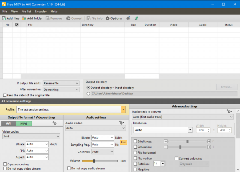
Task: Open the View menu
Action: 14,12
